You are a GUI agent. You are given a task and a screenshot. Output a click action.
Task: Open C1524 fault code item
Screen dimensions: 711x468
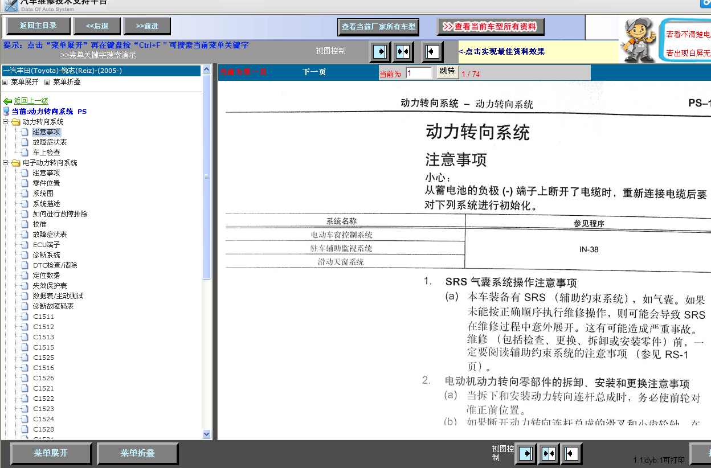[43, 419]
